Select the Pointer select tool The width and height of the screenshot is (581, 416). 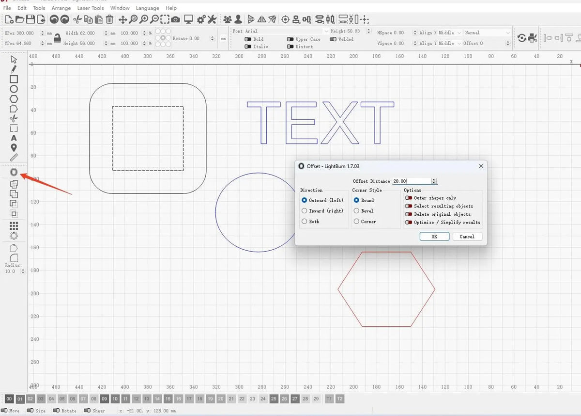[x=14, y=59]
